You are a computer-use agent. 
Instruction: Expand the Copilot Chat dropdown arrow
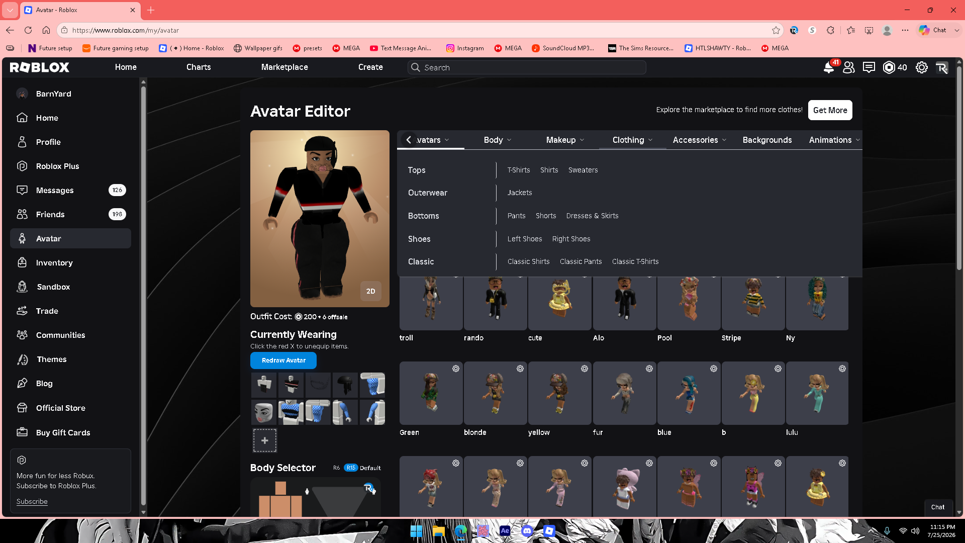pos(957,30)
